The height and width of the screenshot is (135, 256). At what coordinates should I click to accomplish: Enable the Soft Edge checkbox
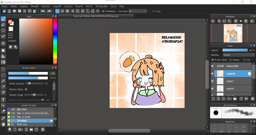[x=150, y=11]
